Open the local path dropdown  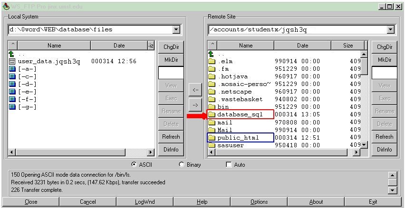176,29
